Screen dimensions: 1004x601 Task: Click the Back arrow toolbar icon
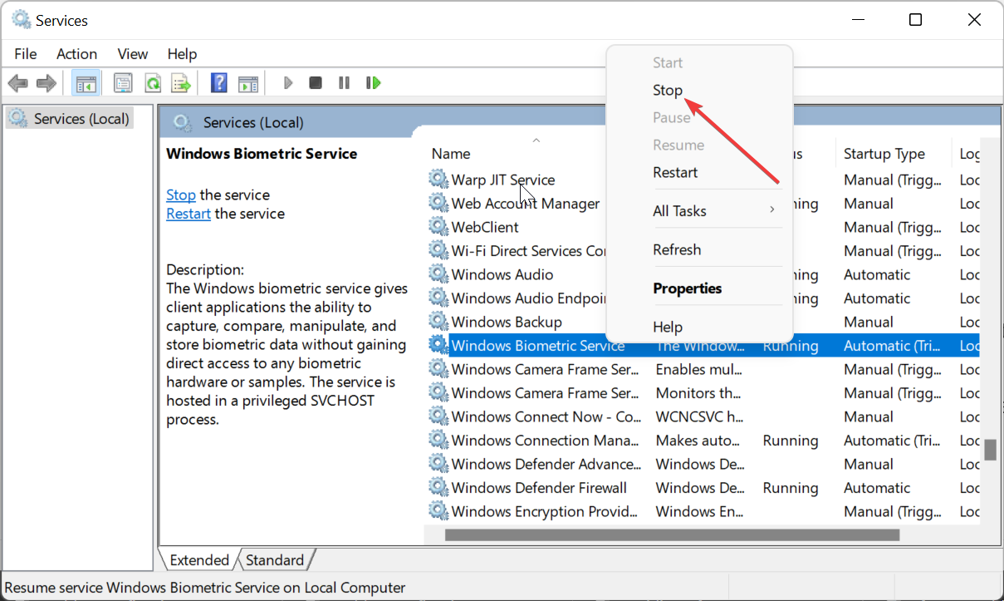point(18,83)
